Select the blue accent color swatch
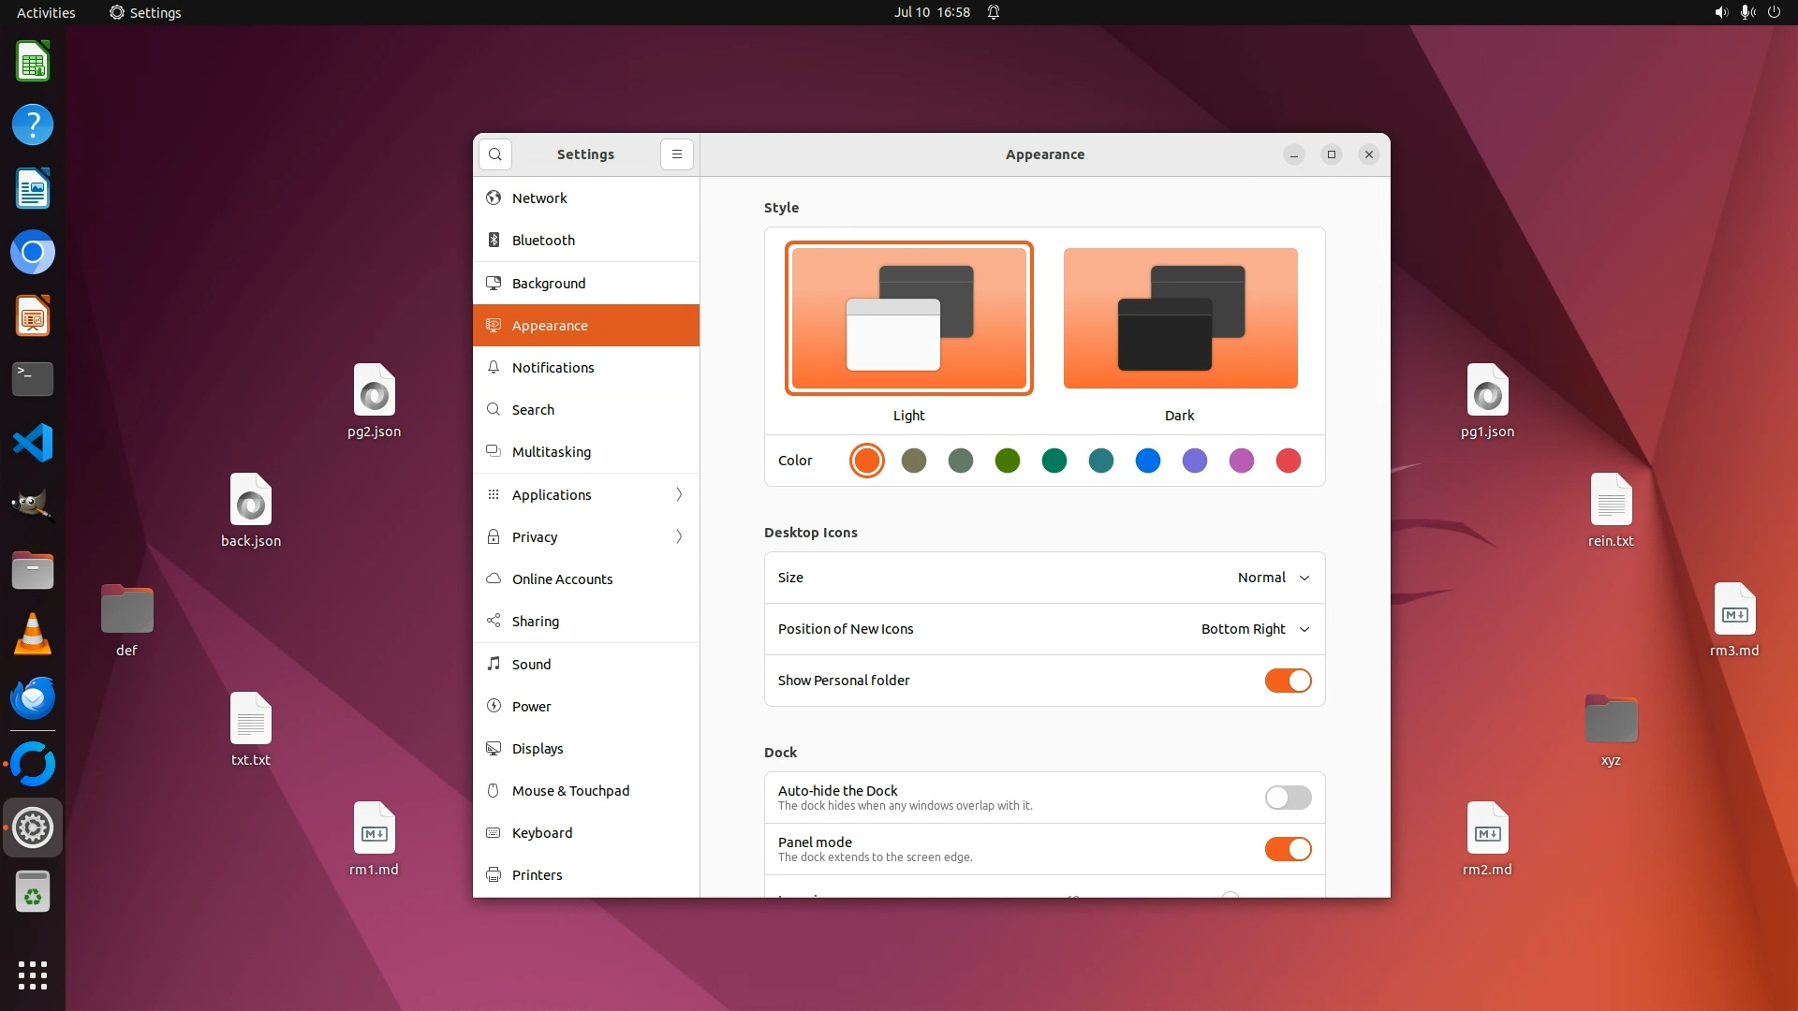 [x=1148, y=461]
